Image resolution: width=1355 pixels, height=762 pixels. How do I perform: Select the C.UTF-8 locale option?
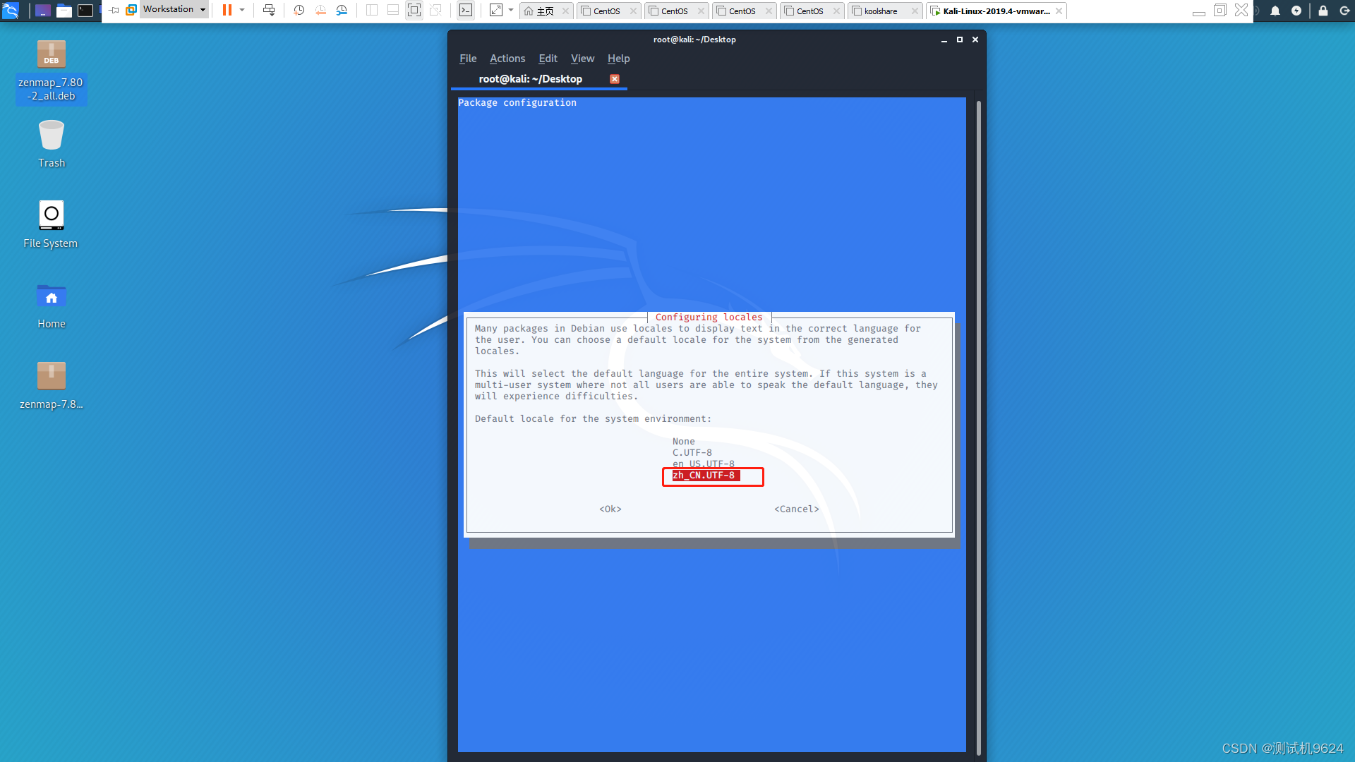coord(692,453)
